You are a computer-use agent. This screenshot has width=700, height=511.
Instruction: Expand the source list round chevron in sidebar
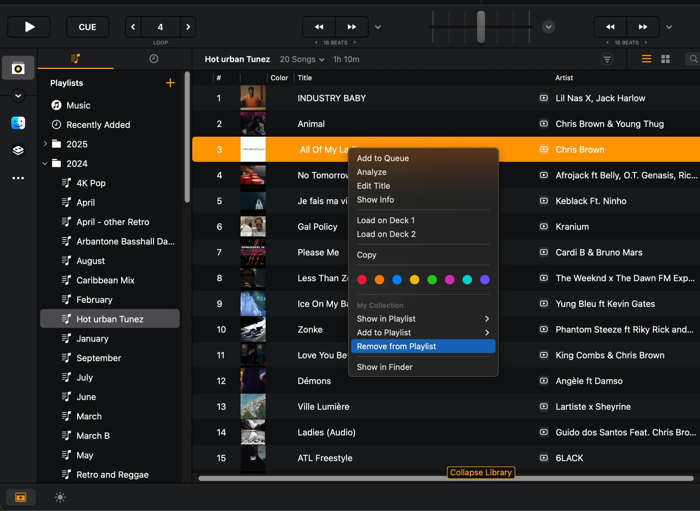pyautogui.click(x=18, y=96)
